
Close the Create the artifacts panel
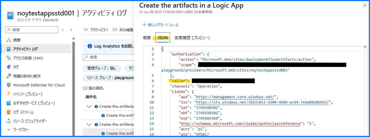tap(364, 5)
